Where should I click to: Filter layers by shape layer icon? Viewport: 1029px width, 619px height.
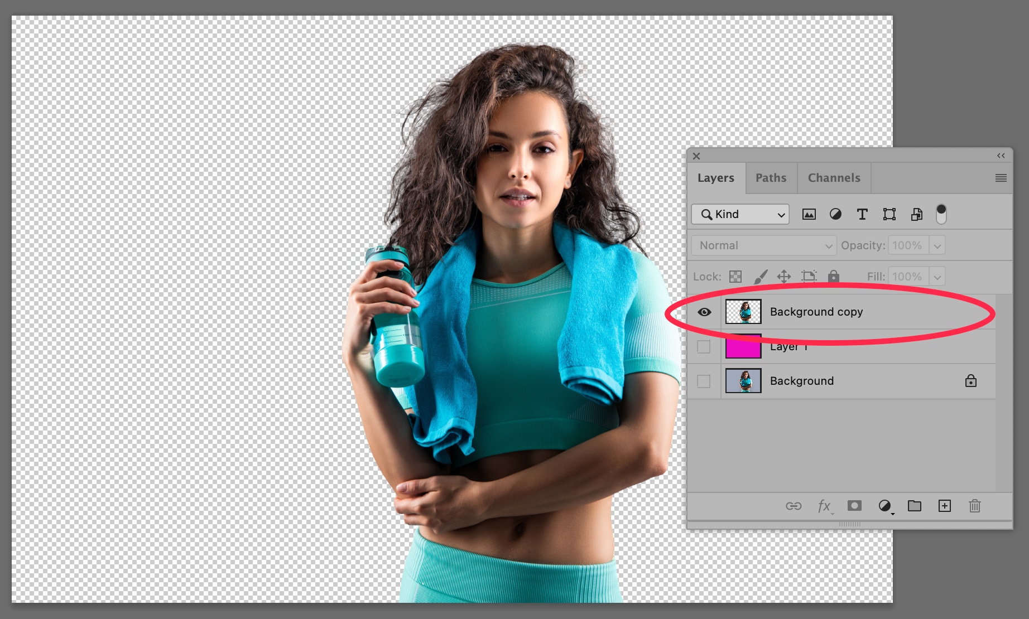click(889, 214)
